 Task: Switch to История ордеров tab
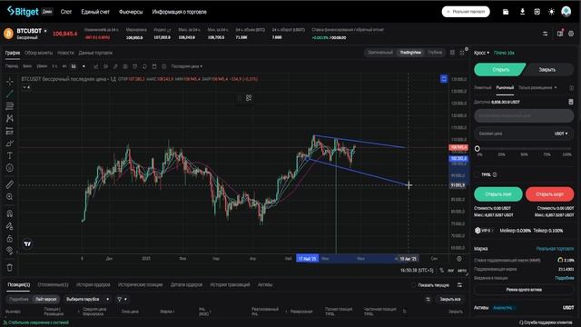tap(93, 284)
